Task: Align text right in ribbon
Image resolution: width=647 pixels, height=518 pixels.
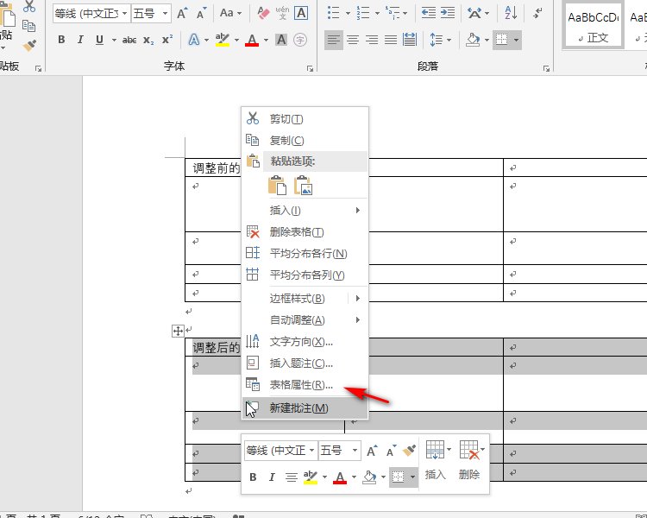Action: [x=372, y=40]
